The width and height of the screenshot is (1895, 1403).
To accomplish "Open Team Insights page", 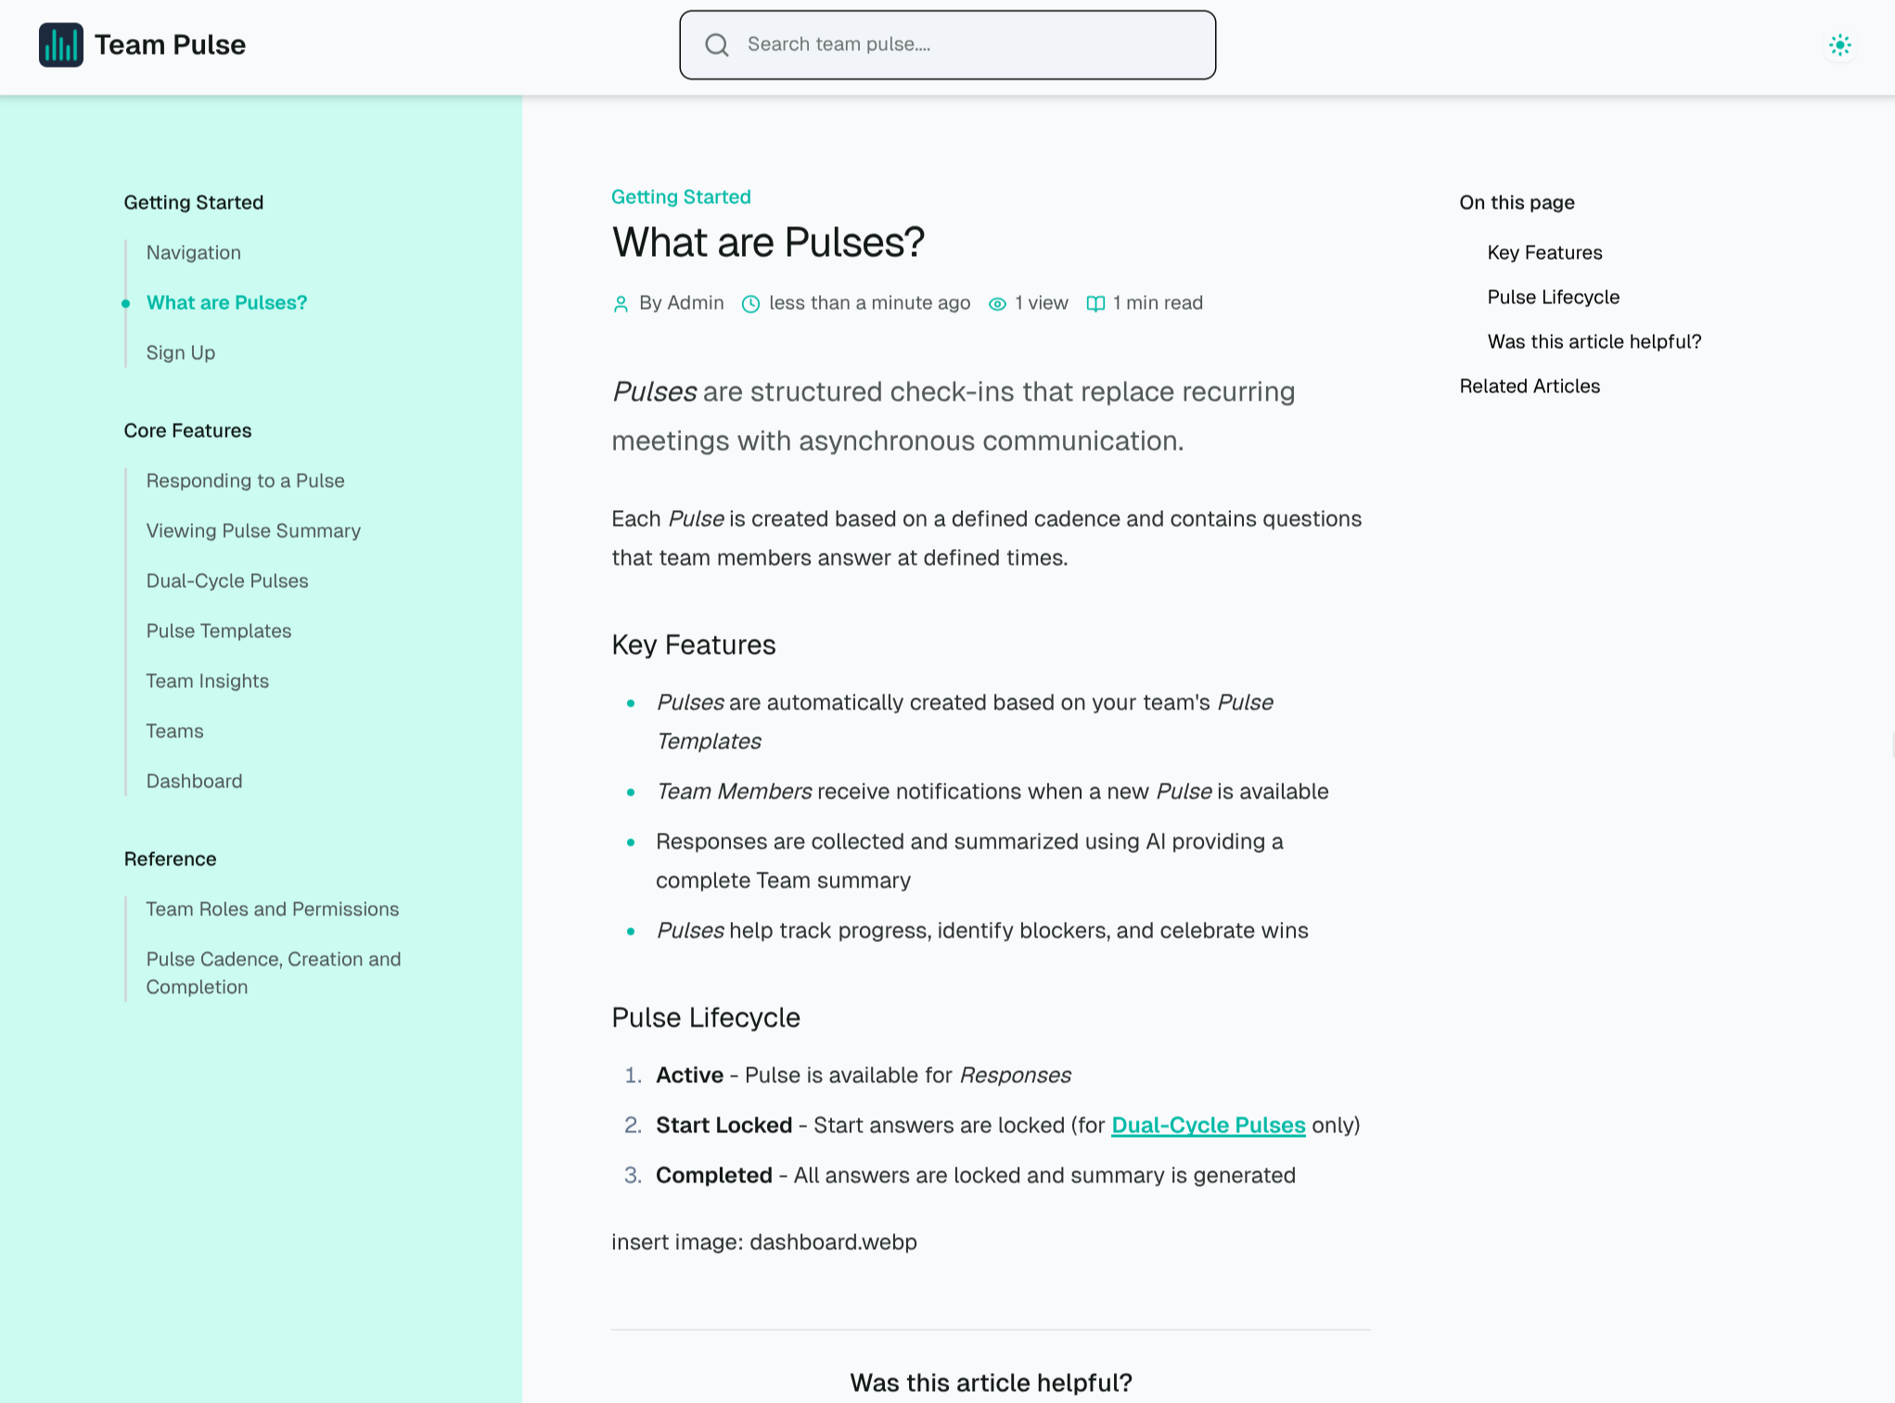I will tap(207, 681).
